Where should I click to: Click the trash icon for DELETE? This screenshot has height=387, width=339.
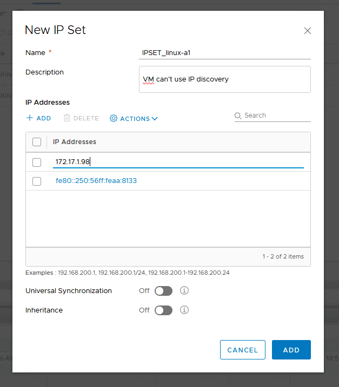pyautogui.click(x=67, y=118)
